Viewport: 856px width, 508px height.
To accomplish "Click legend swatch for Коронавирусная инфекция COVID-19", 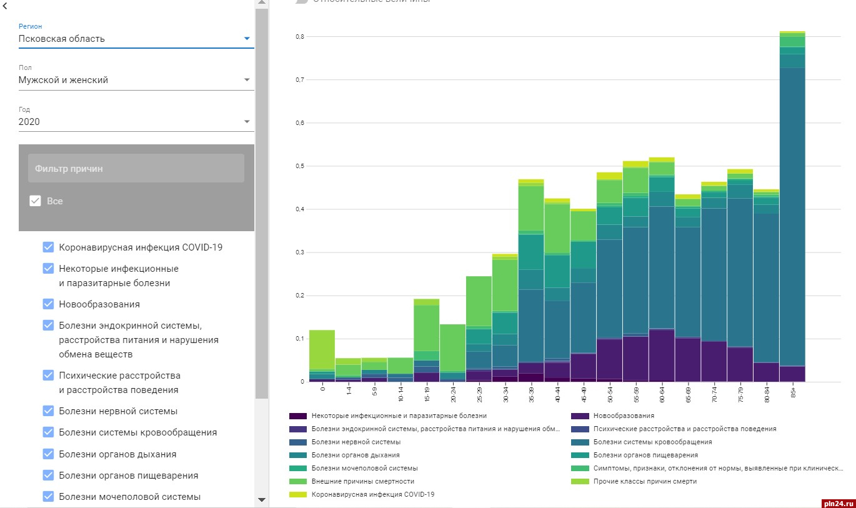I will tap(297, 494).
